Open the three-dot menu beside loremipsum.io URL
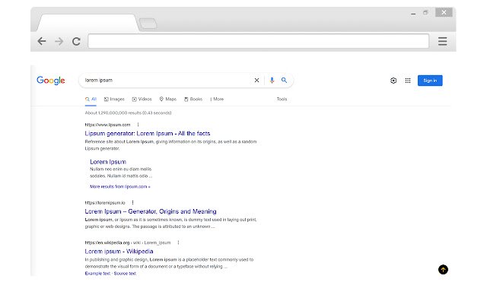Viewport: 487px width, 304px height. coord(132,203)
